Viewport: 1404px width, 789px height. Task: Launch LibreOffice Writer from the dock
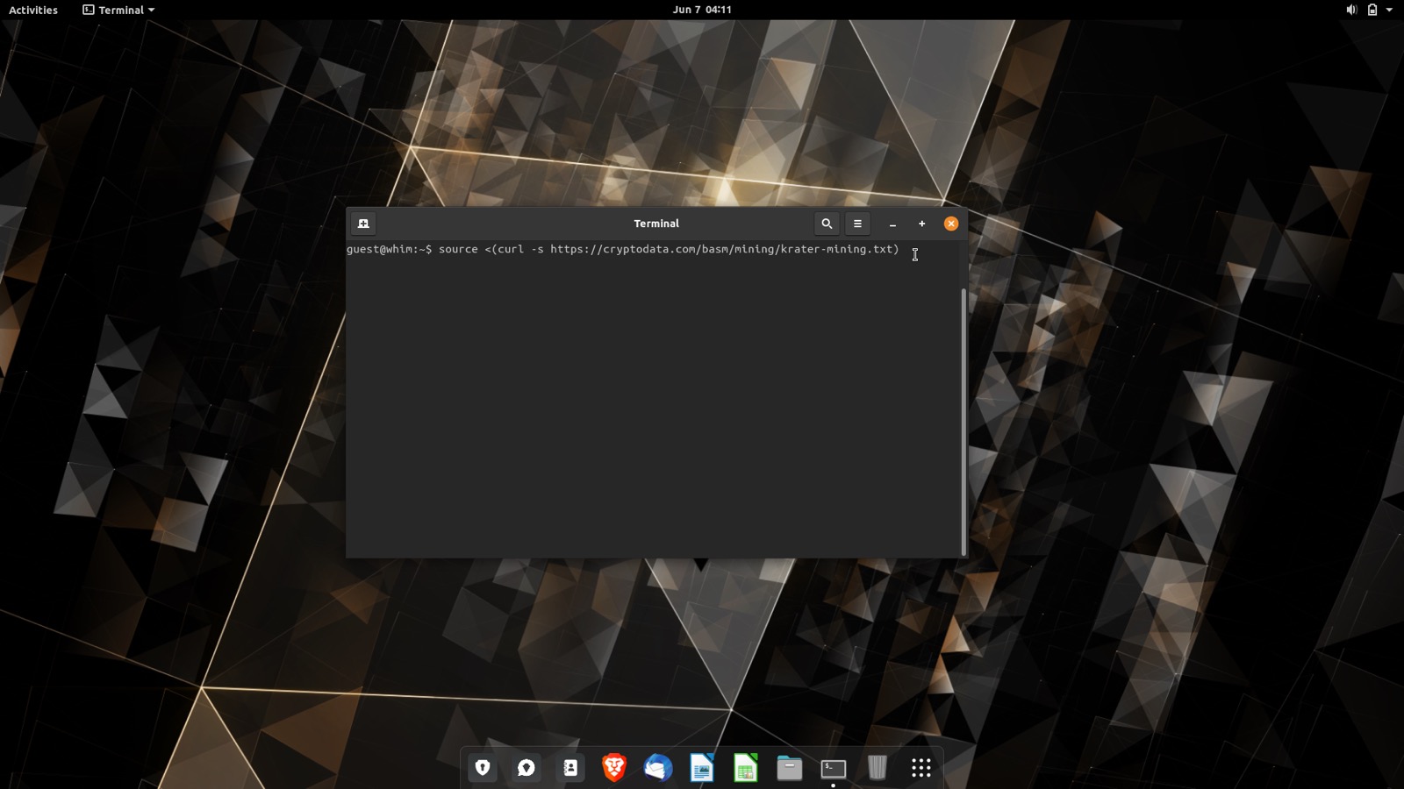pyautogui.click(x=701, y=768)
